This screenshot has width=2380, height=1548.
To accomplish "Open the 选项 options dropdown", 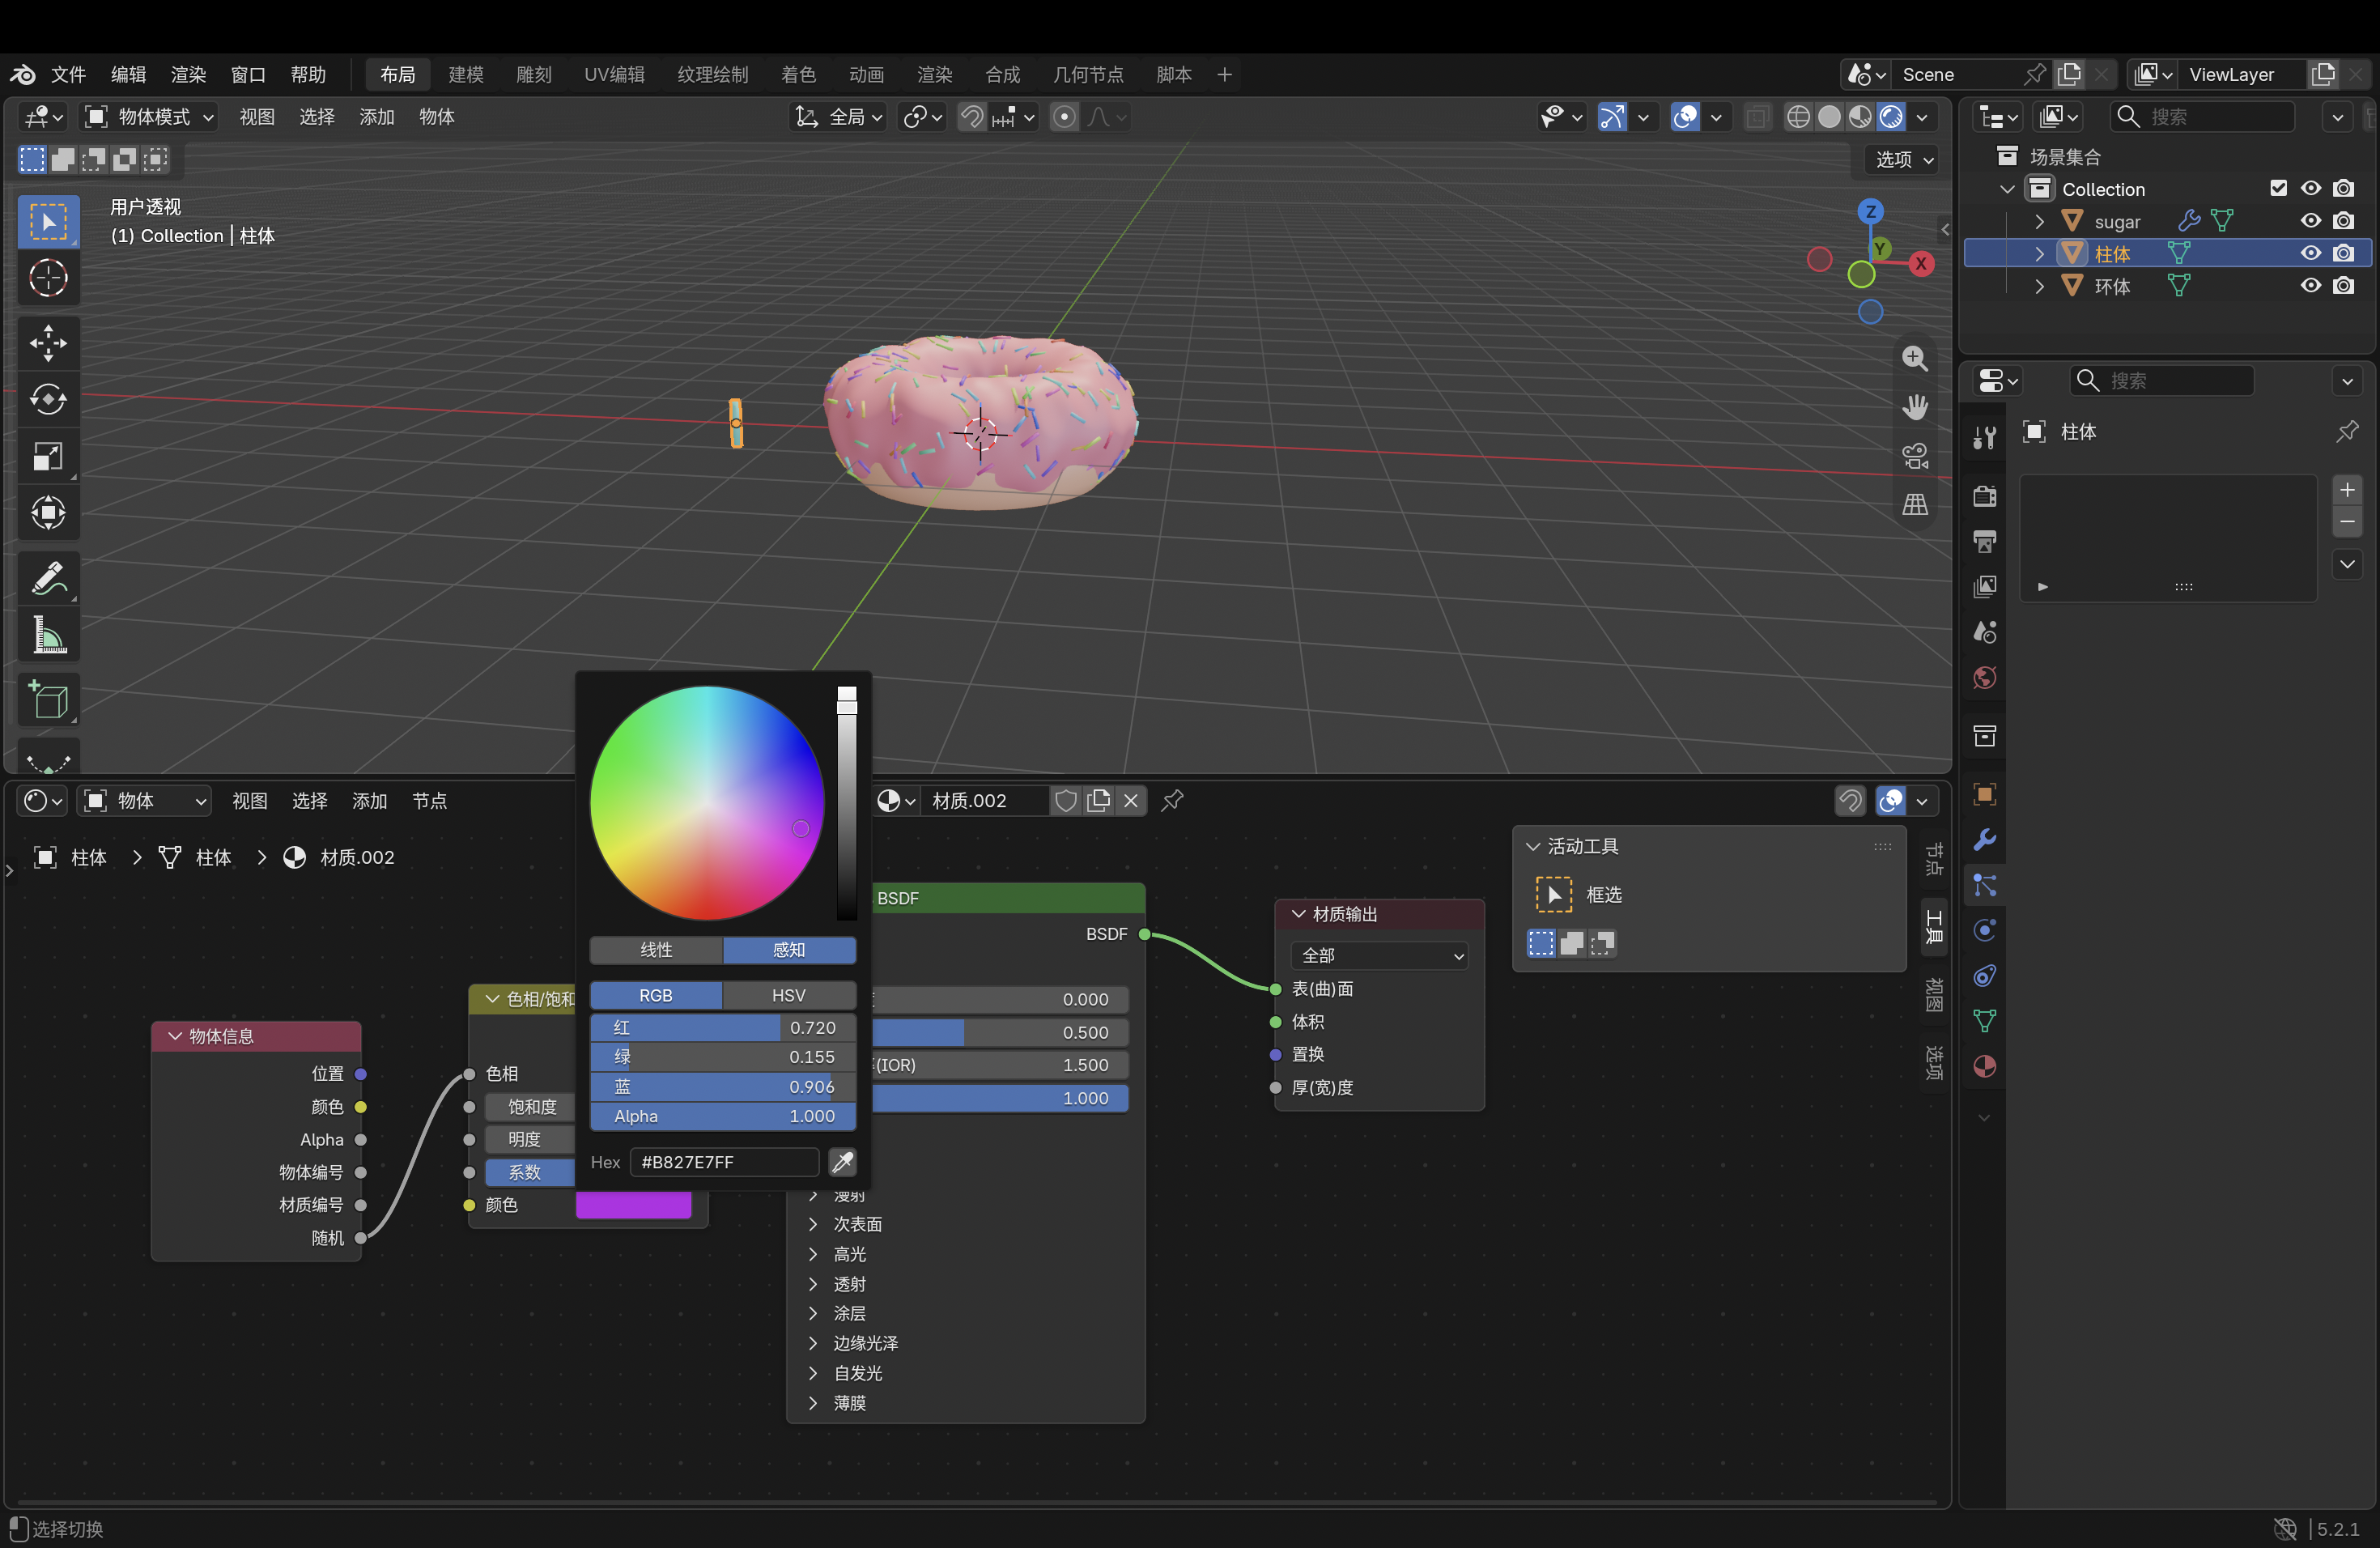I will [1904, 159].
